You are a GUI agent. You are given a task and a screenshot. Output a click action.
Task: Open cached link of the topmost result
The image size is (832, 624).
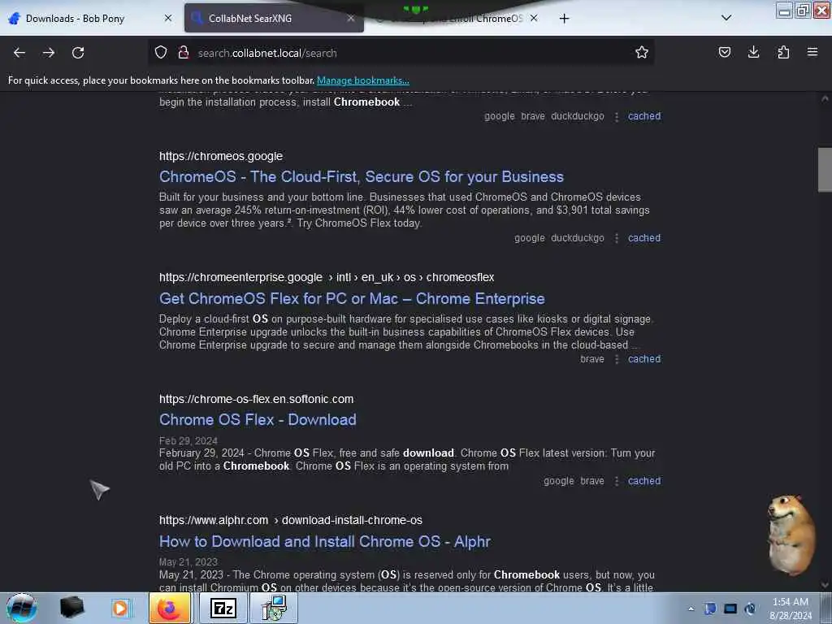[644, 115]
